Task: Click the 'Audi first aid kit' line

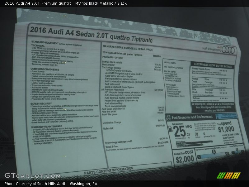Action: tap(109, 112)
